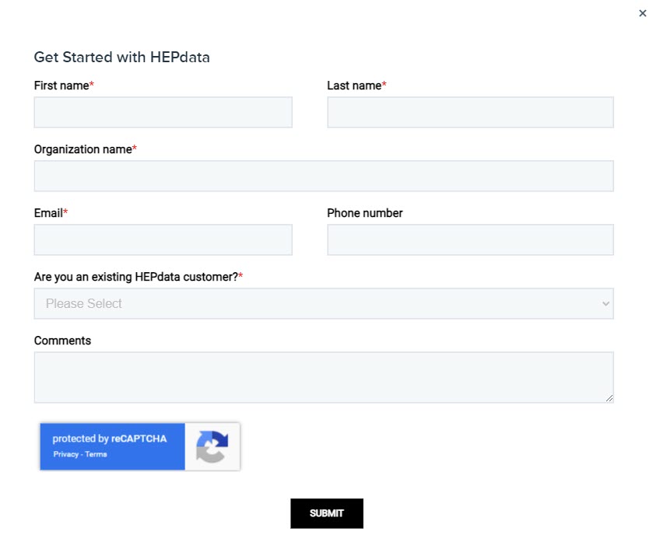Open the reCAPTCHA Terms link
The width and height of the screenshot is (653, 556).
[97, 454]
